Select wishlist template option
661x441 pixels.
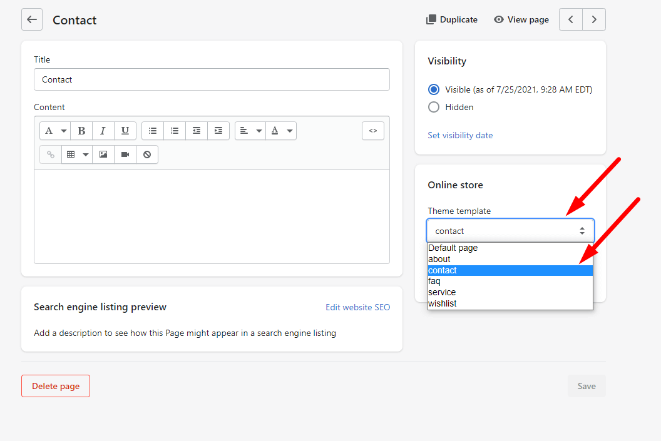coord(443,303)
